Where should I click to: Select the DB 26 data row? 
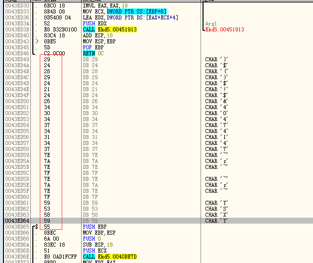(x=90, y=102)
